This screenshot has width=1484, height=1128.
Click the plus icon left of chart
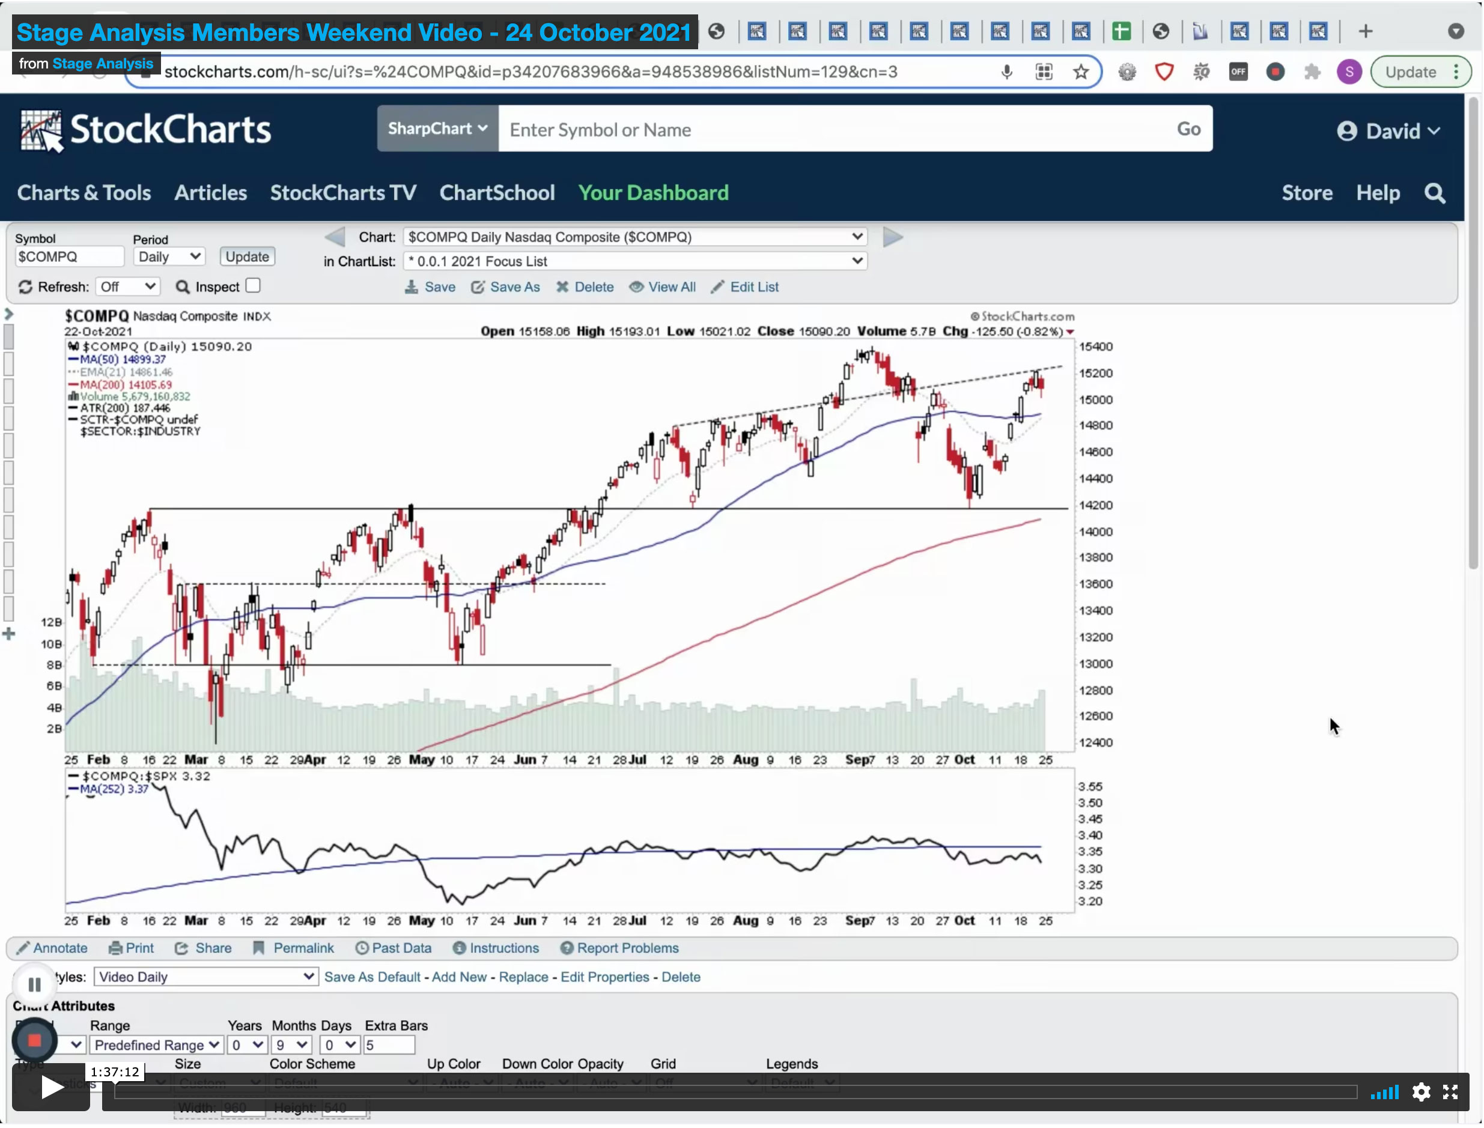(x=9, y=633)
